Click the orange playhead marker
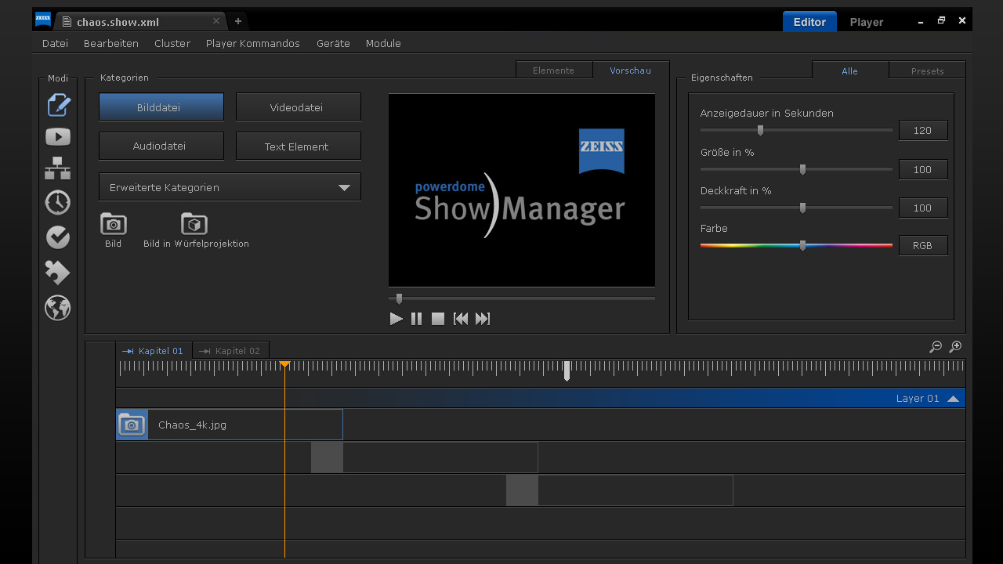1003x564 pixels. (284, 364)
